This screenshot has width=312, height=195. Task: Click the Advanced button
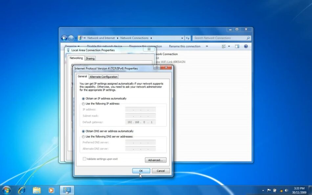pyautogui.click(x=155, y=160)
